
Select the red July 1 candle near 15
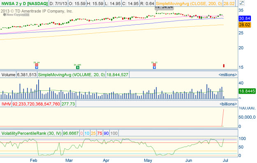224,66
